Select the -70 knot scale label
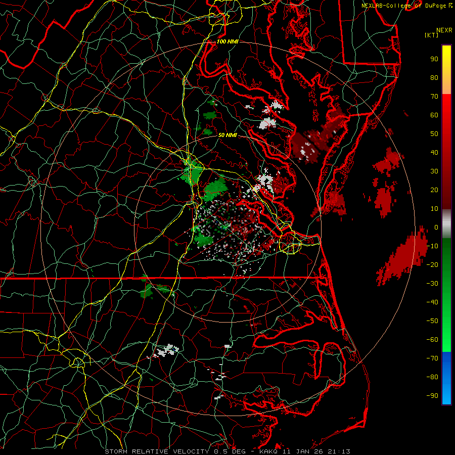 pos(432,358)
